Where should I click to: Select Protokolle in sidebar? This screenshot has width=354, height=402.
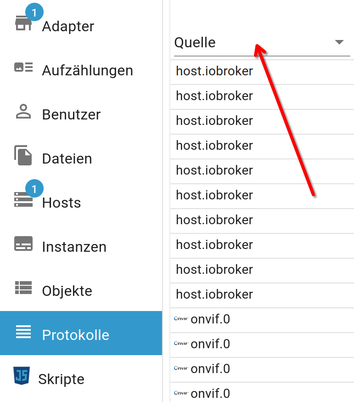[81, 333]
